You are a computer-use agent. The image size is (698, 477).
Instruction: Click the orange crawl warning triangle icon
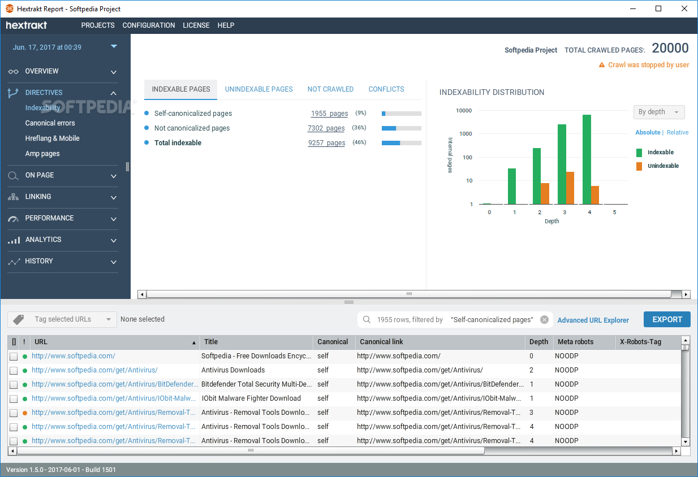pos(602,65)
